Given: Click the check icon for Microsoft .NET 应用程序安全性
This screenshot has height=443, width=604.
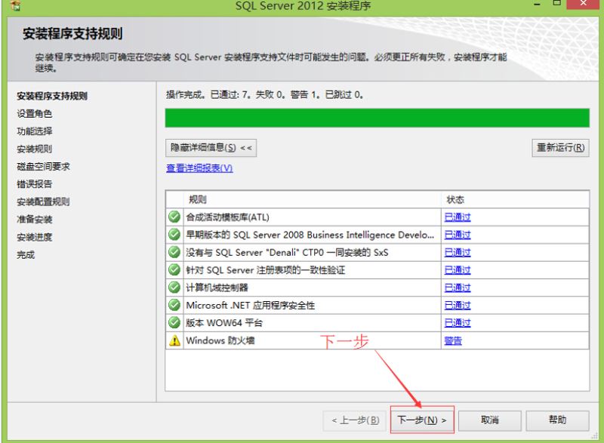Looking at the screenshot, I should 174,305.
